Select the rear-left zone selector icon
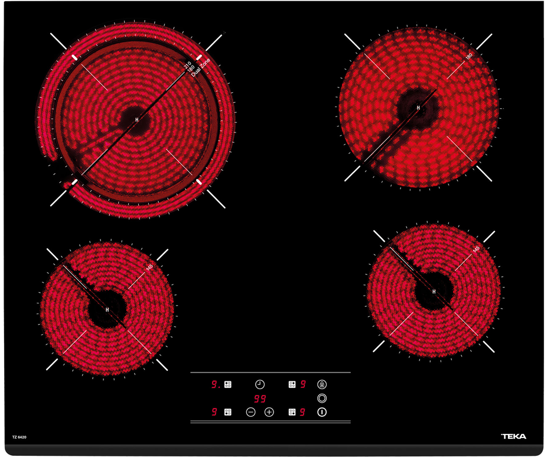The height and width of the screenshot is (460, 547). 228,384
